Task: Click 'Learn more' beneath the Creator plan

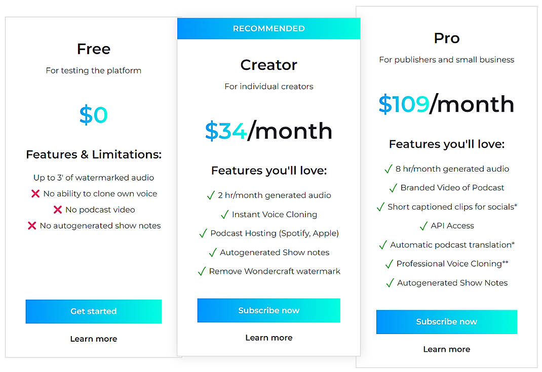Action: (268, 338)
